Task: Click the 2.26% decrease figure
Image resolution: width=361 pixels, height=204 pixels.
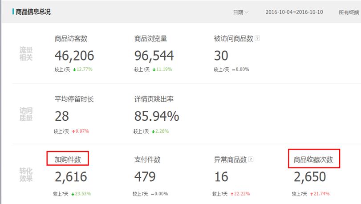Action: pos(162,131)
